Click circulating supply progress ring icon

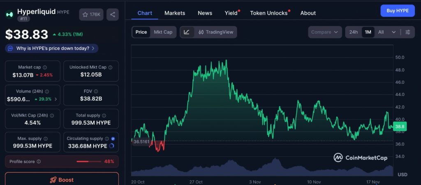click(112, 146)
